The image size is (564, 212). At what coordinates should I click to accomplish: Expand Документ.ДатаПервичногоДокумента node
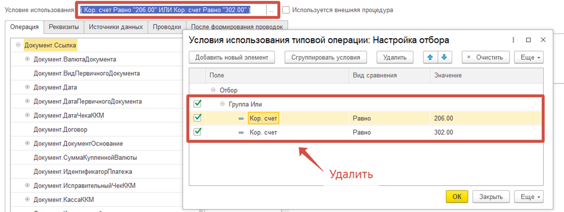pyautogui.click(x=27, y=101)
